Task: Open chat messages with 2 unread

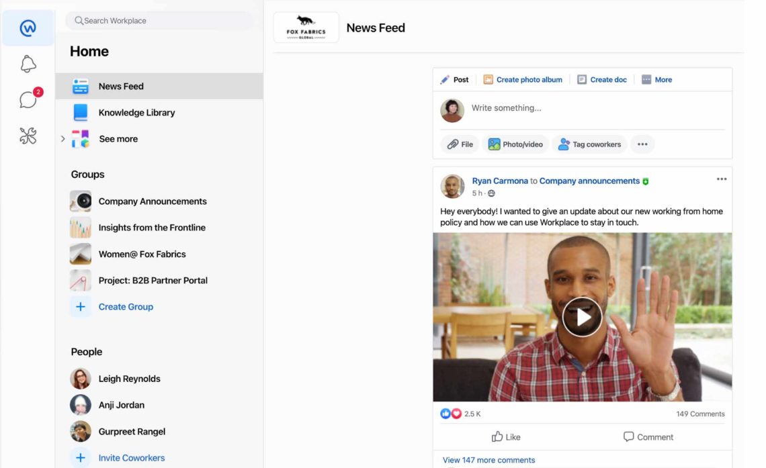Action: coord(28,99)
